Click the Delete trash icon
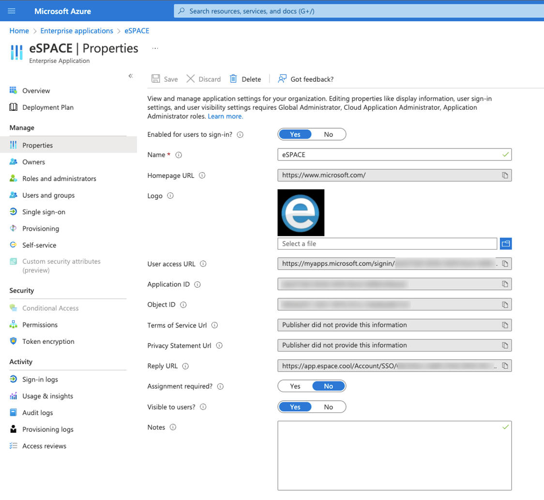 pyautogui.click(x=233, y=79)
